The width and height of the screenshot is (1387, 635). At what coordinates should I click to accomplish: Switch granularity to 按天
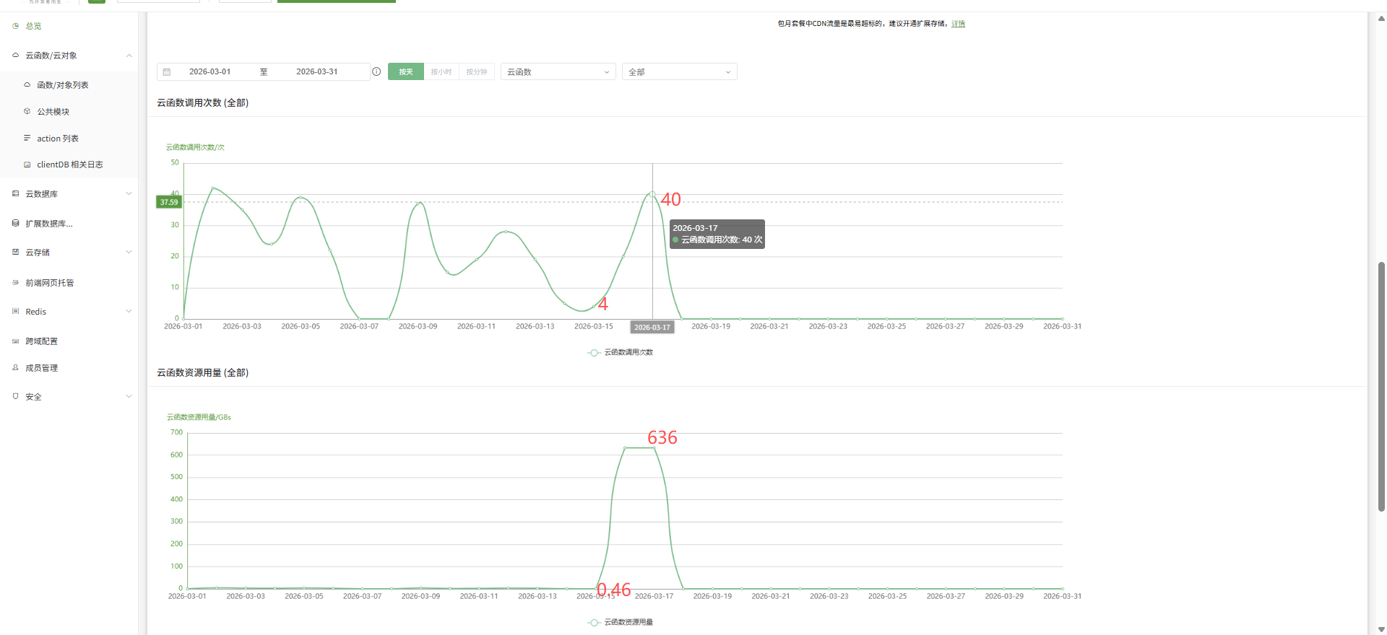pos(406,72)
